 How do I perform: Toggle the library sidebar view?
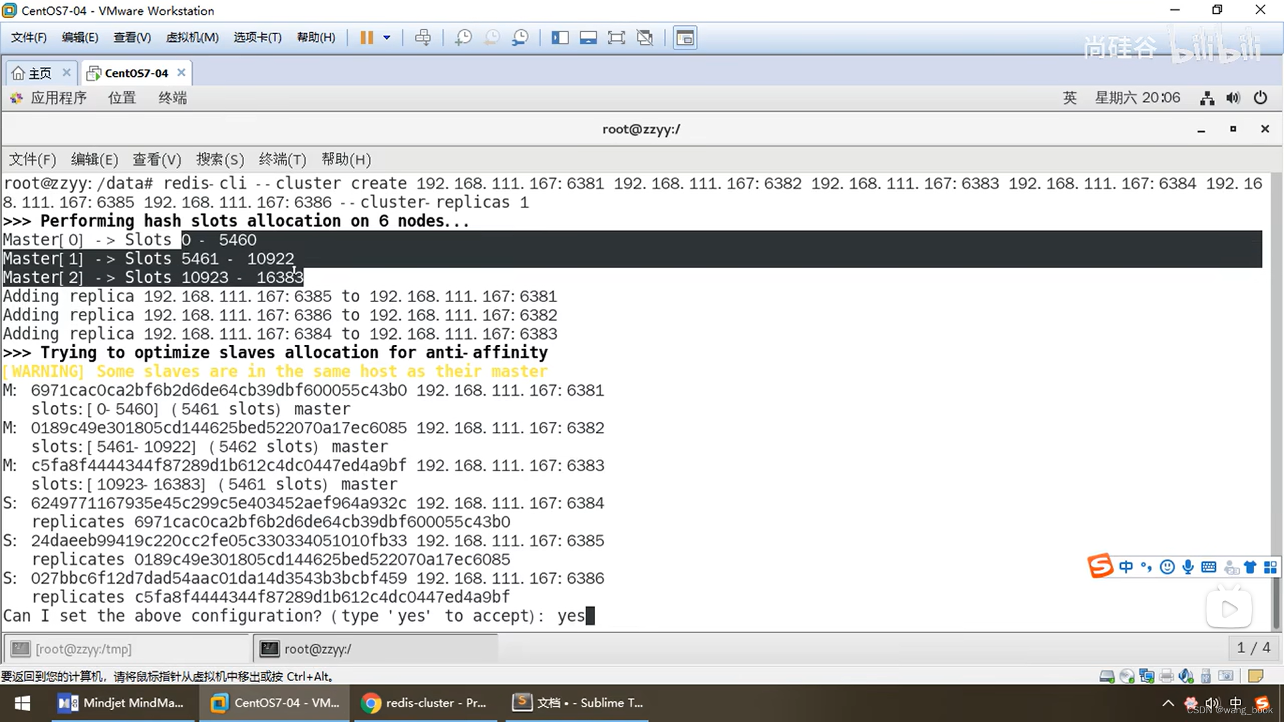click(560, 37)
